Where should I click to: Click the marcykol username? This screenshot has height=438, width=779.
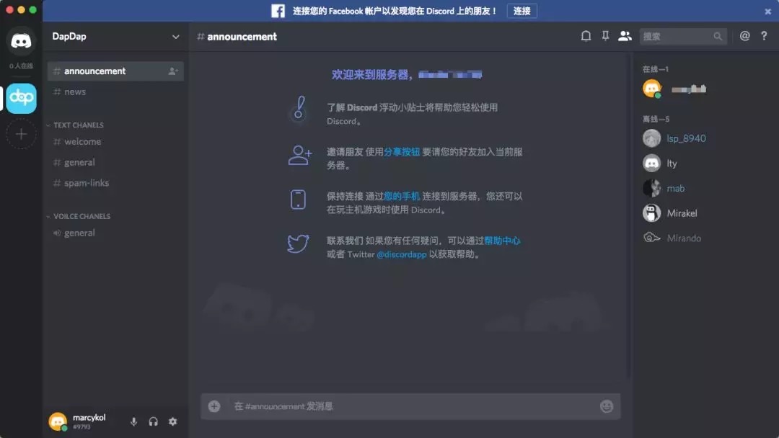pyautogui.click(x=89, y=418)
